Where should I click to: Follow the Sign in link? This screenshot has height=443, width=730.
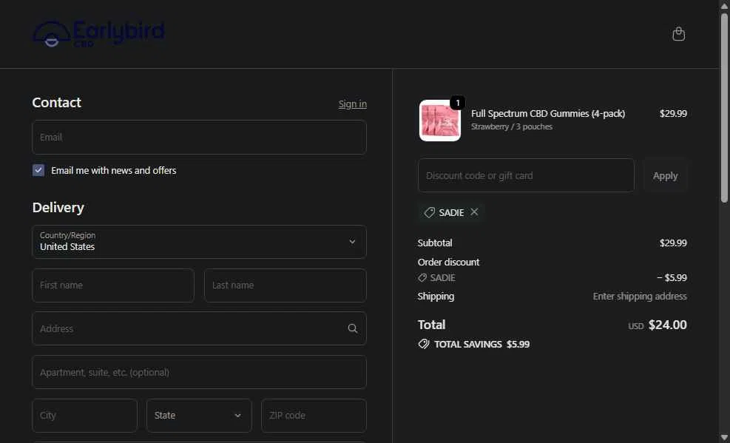(353, 104)
